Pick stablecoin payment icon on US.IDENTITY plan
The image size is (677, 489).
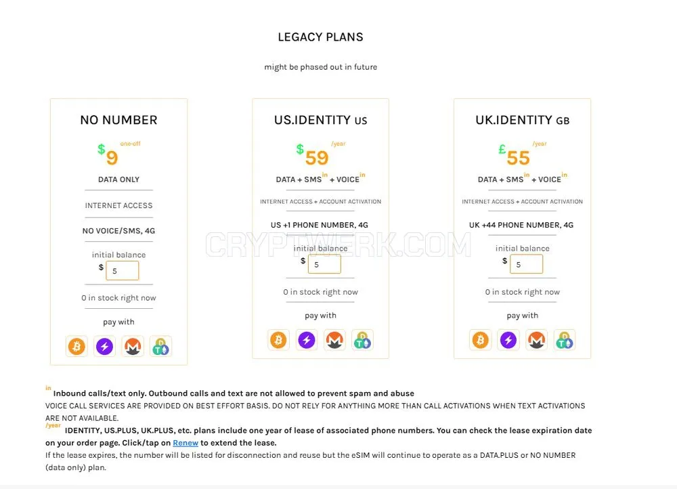362,340
